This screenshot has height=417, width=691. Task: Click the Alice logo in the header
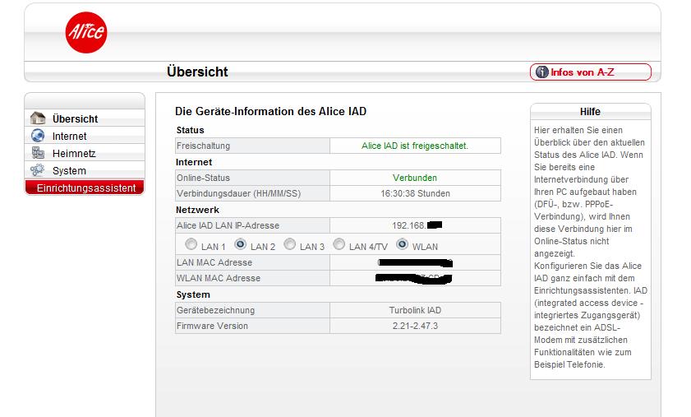[x=85, y=32]
